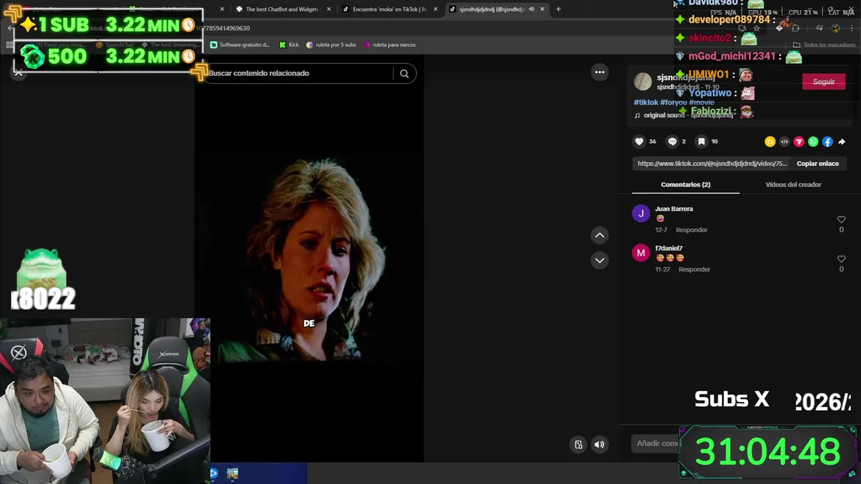Screen dimensions: 861x484
Task: Go to previous video with up arrow
Action: (x=599, y=235)
